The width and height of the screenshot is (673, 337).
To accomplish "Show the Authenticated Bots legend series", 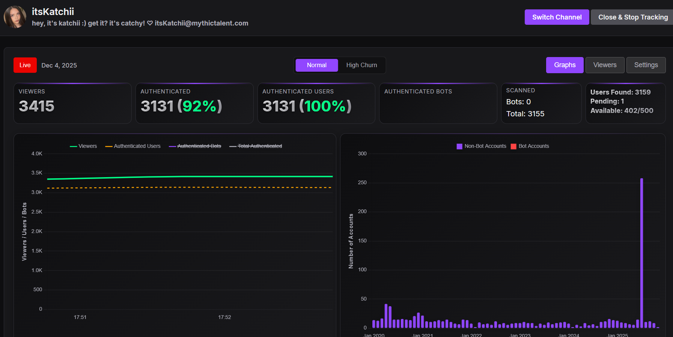I will click(195, 146).
